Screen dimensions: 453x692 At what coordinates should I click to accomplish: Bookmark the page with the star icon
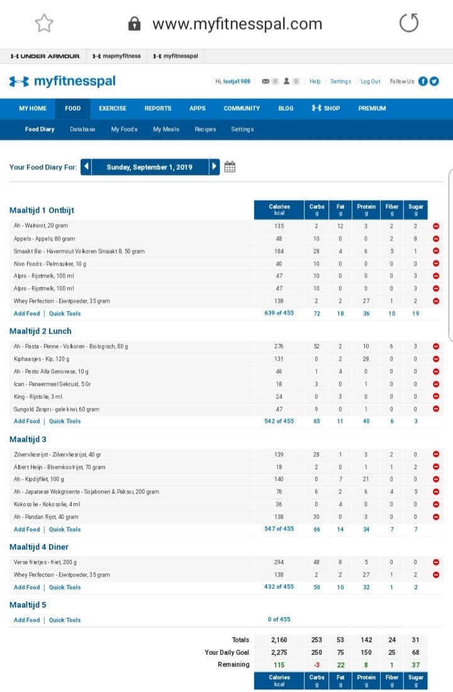point(44,23)
